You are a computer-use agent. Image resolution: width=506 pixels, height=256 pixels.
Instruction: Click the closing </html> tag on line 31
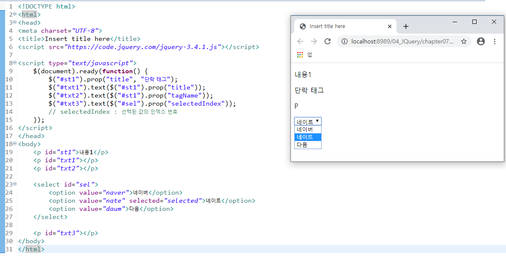click(31, 249)
